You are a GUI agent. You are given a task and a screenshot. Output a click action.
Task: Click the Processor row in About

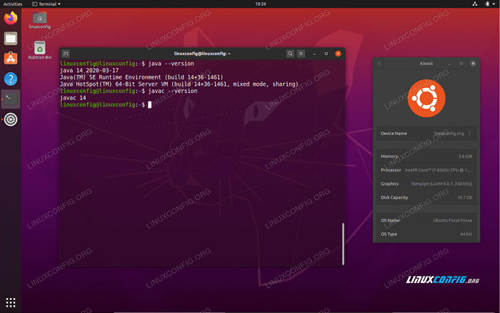426,170
